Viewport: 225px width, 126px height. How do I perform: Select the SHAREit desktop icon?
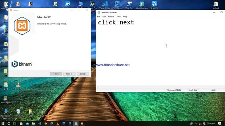[x=154, y=5]
